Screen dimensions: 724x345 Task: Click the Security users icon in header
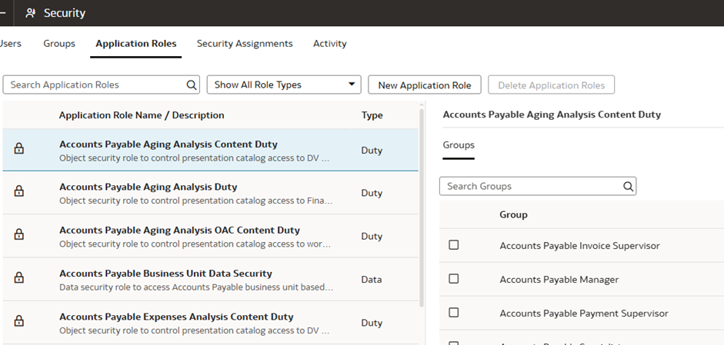[x=31, y=13]
